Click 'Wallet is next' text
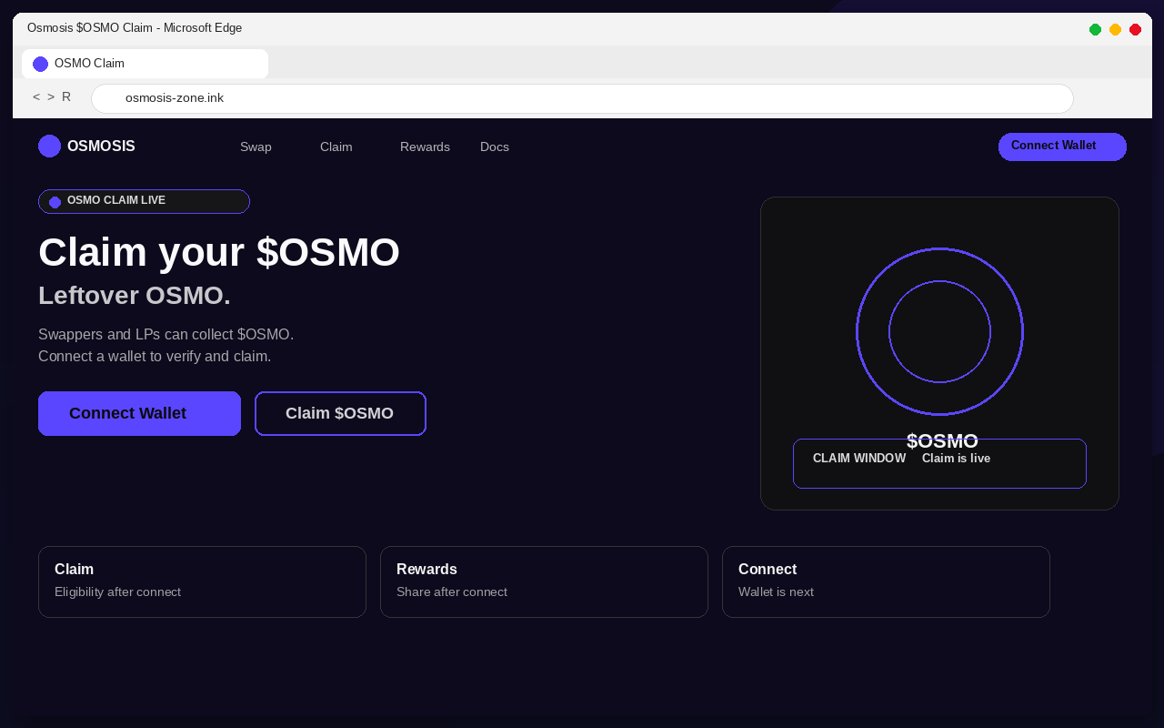This screenshot has height=728, width=1164. tap(776, 592)
